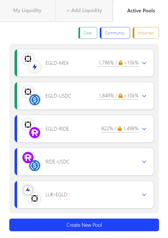The height and width of the screenshot is (238, 168).
Task: Expand the RIDE-USDC pool chevron
Action: point(144,162)
